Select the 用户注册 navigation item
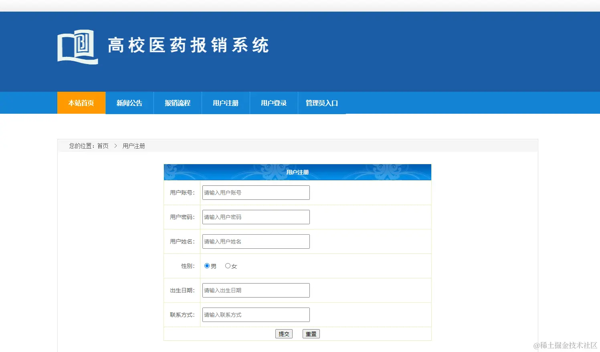 [226, 103]
